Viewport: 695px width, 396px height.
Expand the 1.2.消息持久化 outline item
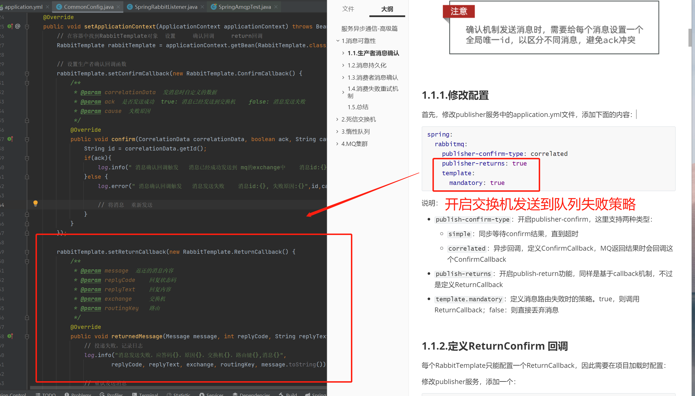pyautogui.click(x=343, y=65)
